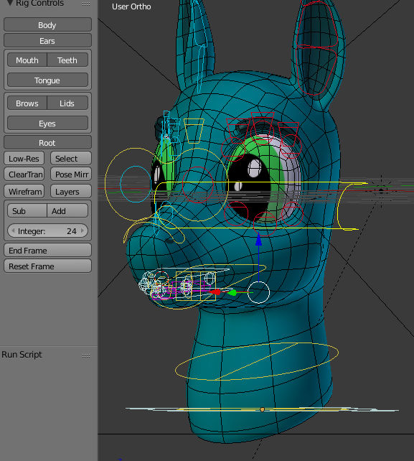Click the Select button
This screenshot has width=414, height=461.
(x=71, y=159)
